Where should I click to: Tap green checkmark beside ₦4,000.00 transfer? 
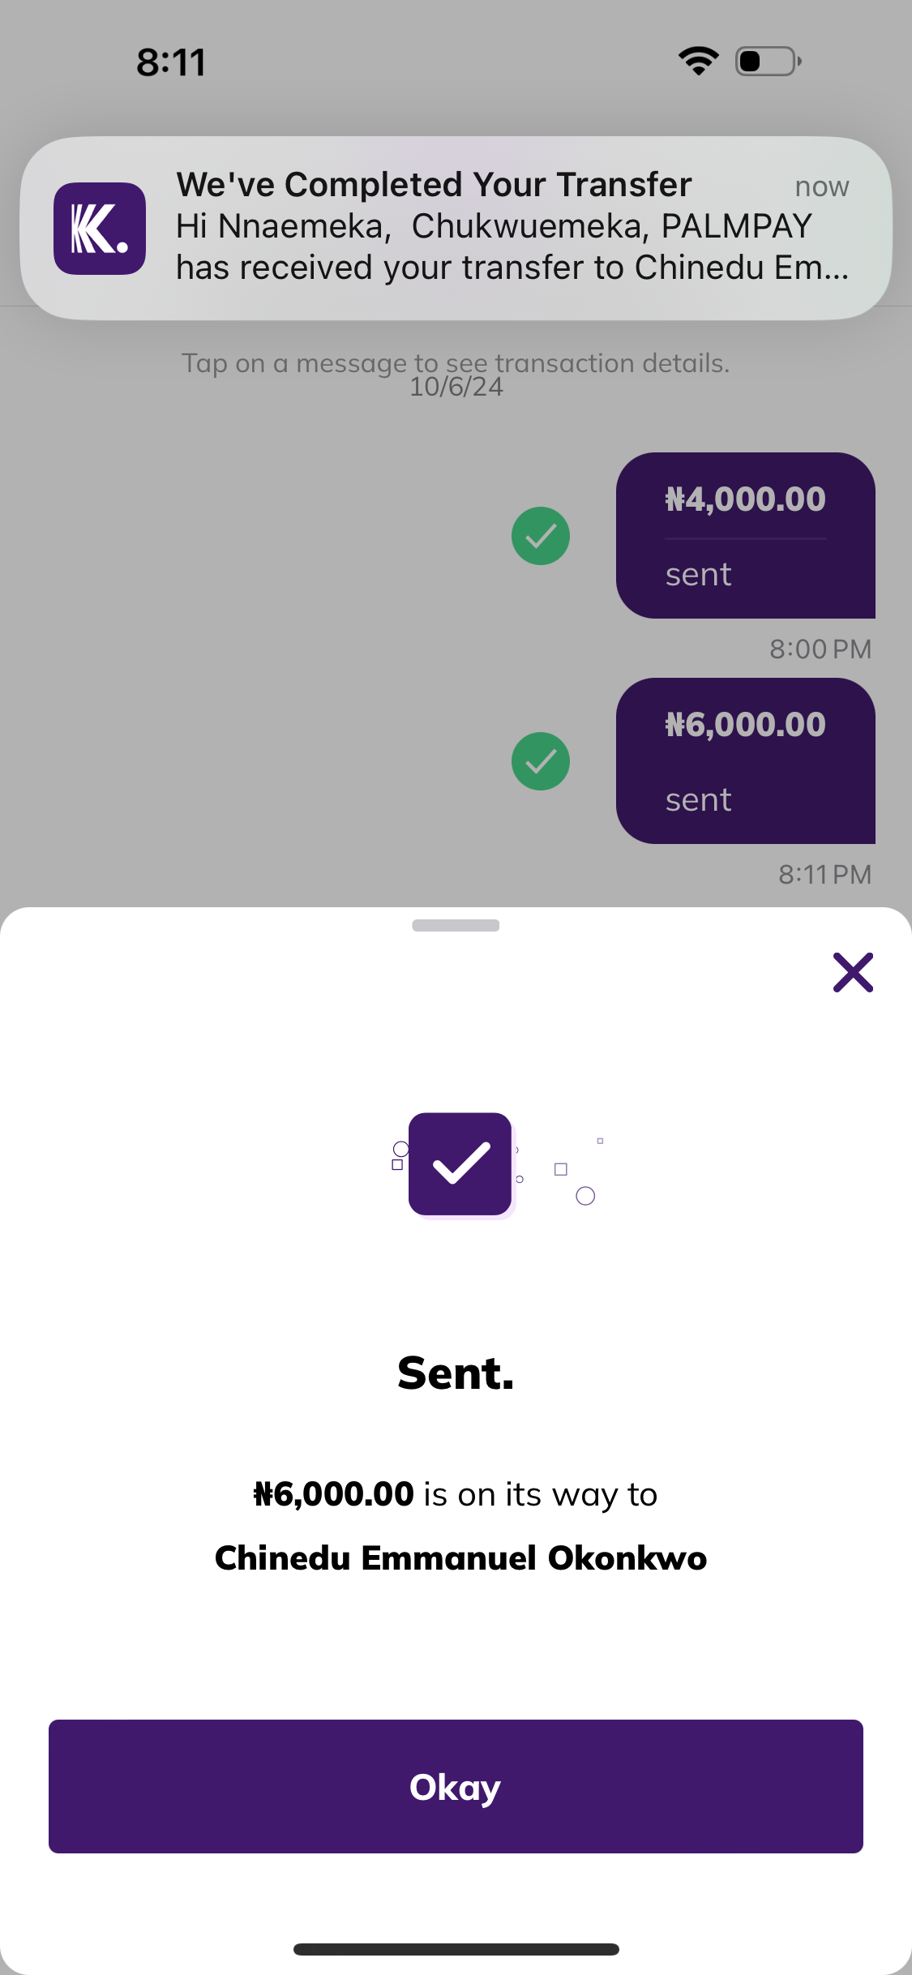[541, 536]
